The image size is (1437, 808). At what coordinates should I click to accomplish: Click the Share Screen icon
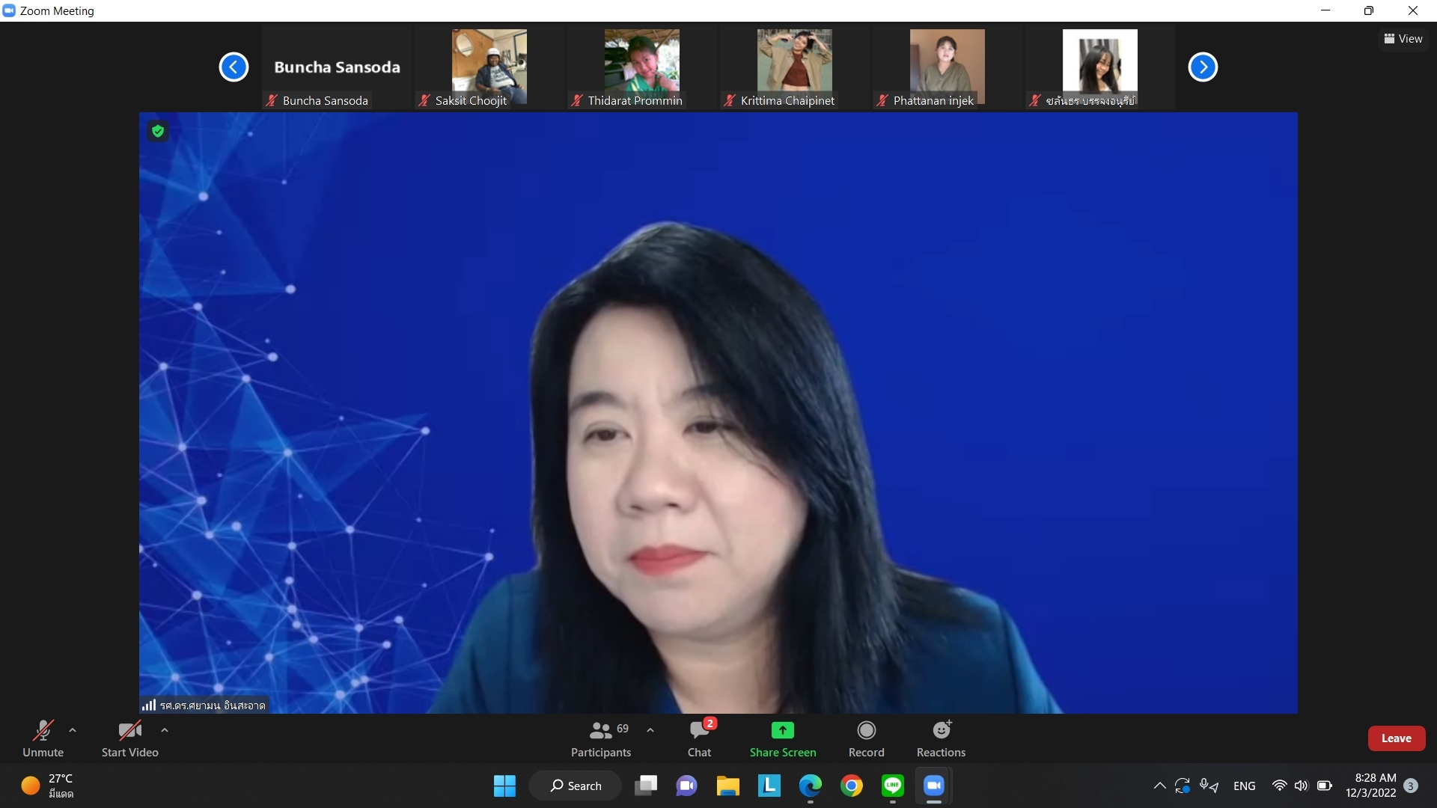click(782, 730)
